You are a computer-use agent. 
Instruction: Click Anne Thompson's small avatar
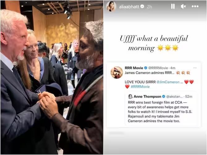pos(130,96)
